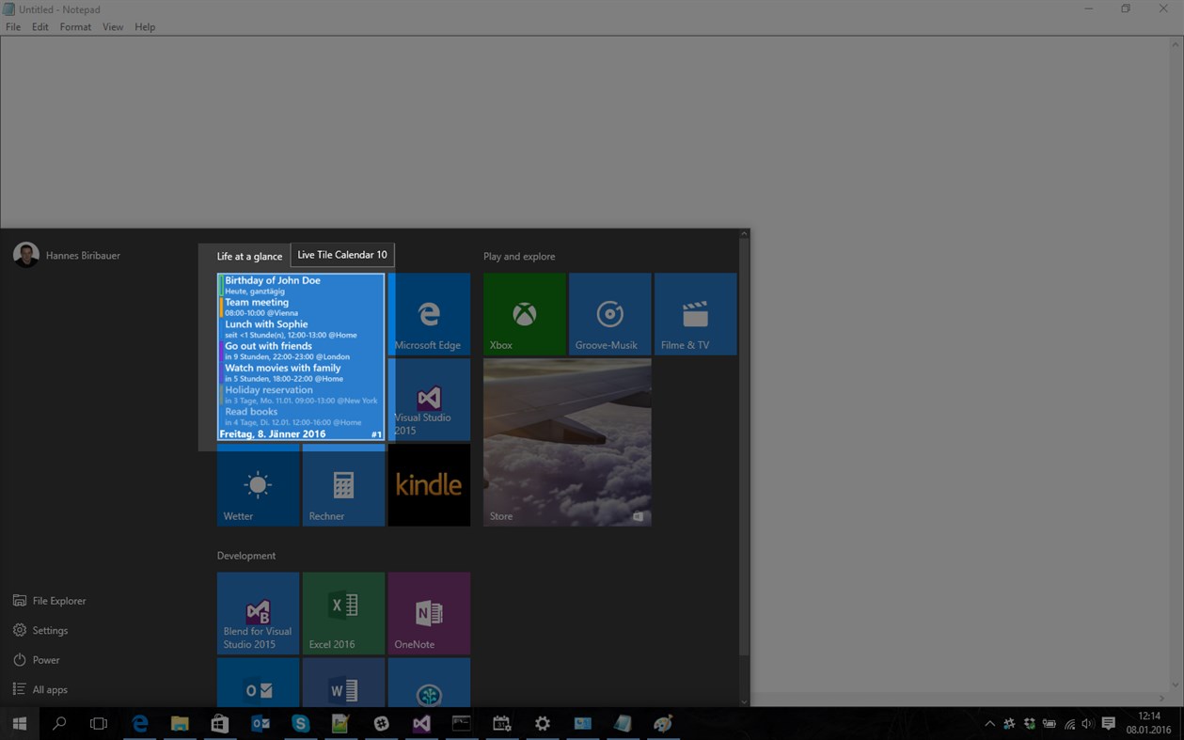The height and width of the screenshot is (740, 1184).
Task: Open the Live Tile Calendar tile
Action: pos(301,357)
